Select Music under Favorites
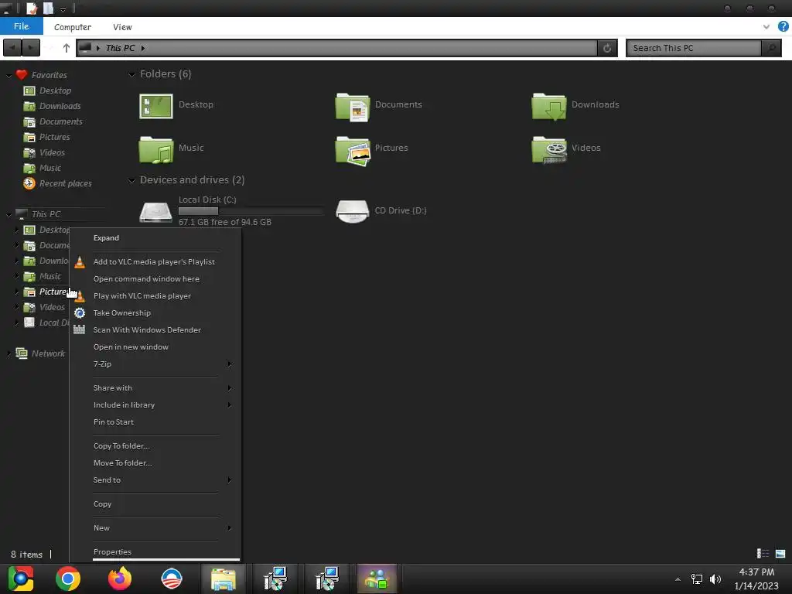 pos(50,168)
